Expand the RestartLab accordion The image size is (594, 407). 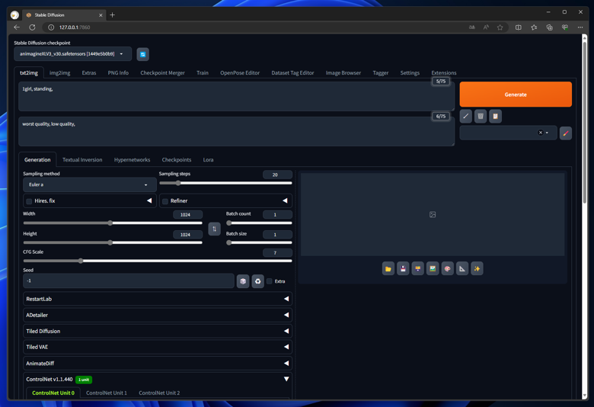tap(157, 299)
